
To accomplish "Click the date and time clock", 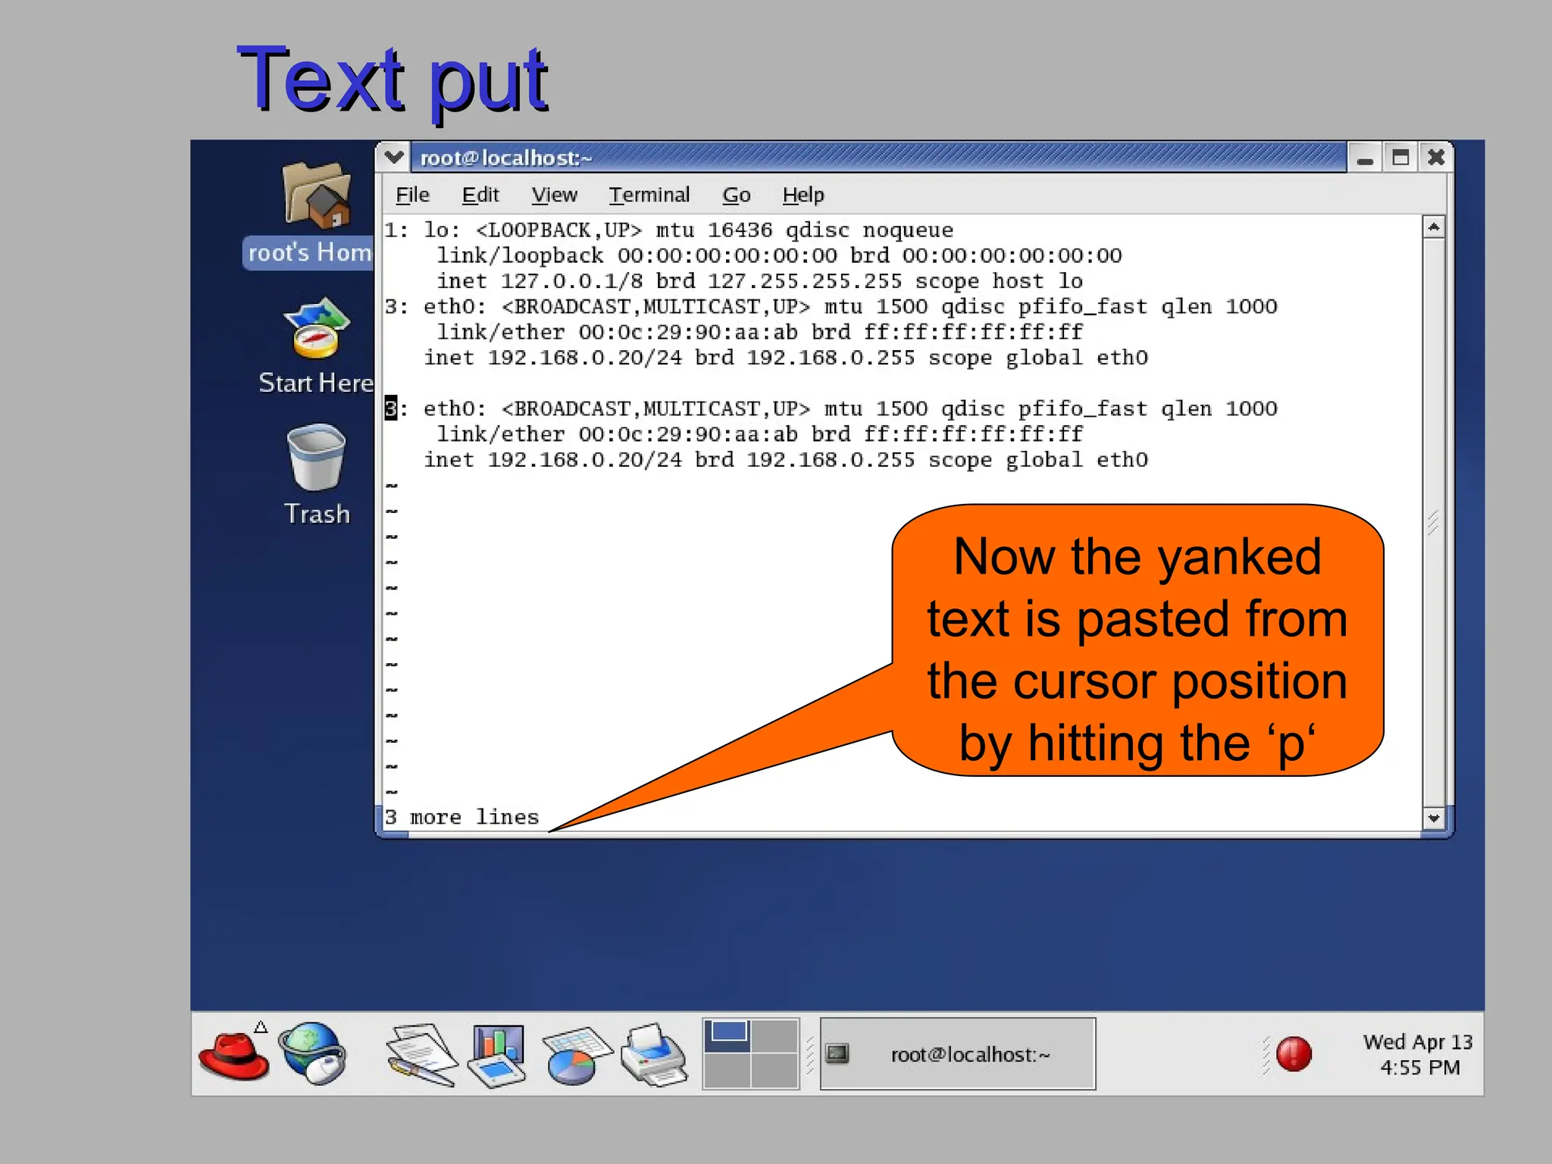I will point(1418,1054).
